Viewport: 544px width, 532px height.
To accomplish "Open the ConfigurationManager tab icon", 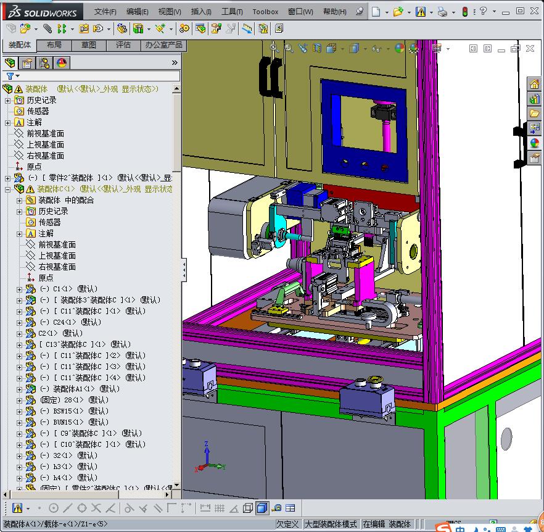I will [x=44, y=62].
